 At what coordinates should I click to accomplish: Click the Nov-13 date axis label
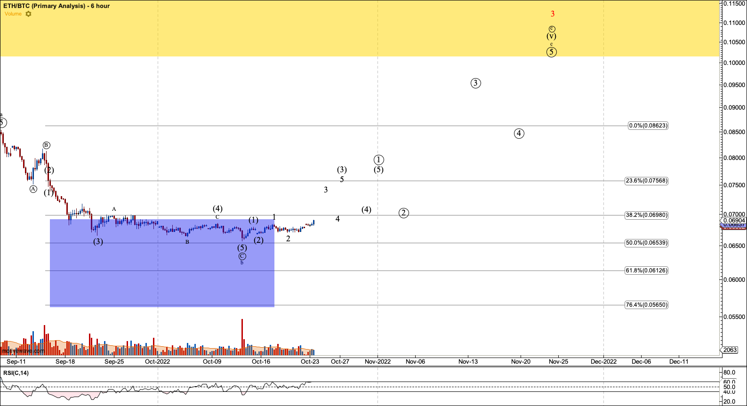tap(468, 362)
